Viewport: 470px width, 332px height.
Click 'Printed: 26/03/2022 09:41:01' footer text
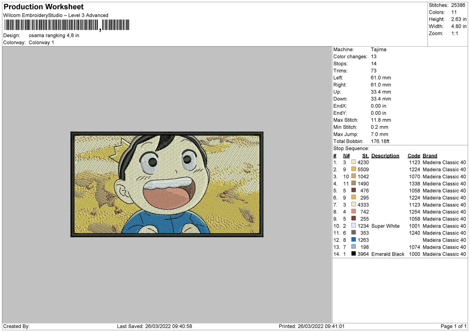[x=312, y=327]
